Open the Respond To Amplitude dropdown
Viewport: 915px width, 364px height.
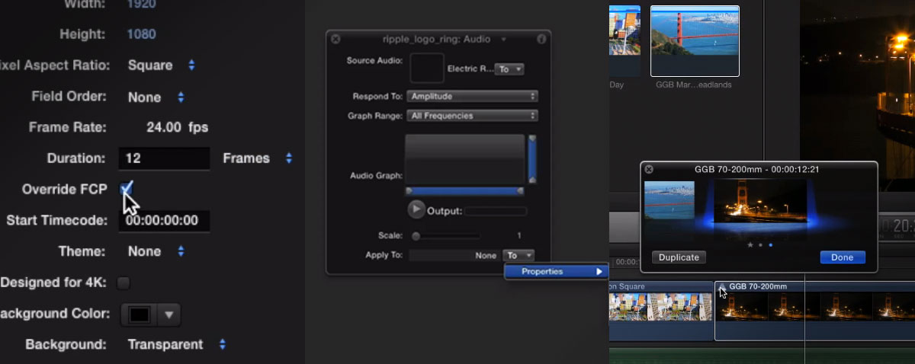[473, 97]
